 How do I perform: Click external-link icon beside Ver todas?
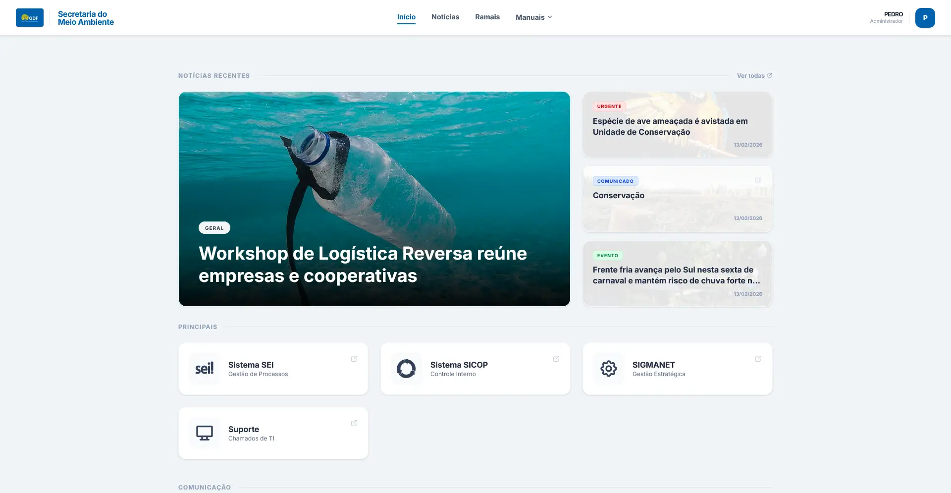(770, 75)
